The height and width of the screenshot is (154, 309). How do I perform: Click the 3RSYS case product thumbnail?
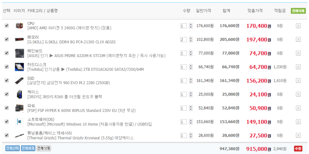tap(19, 94)
